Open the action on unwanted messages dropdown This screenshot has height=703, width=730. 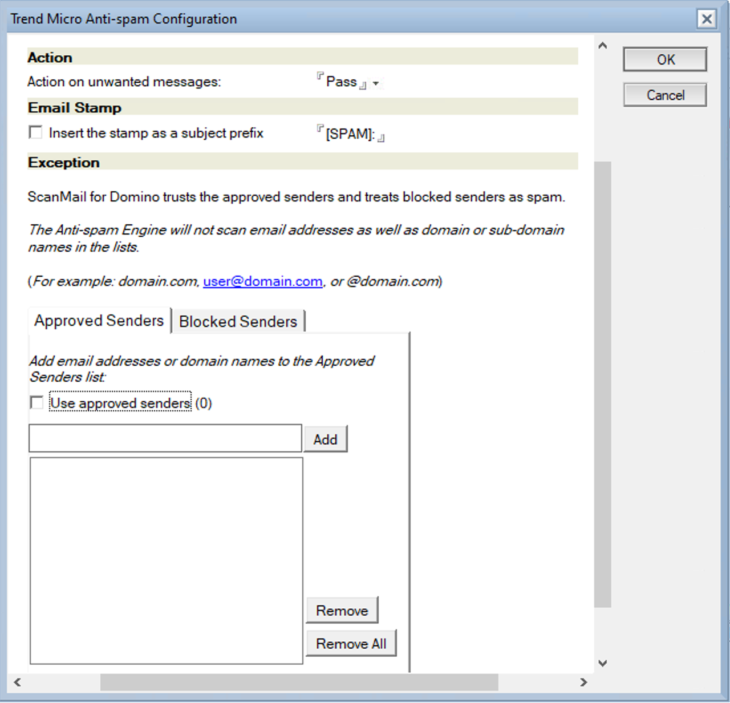(x=376, y=83)
